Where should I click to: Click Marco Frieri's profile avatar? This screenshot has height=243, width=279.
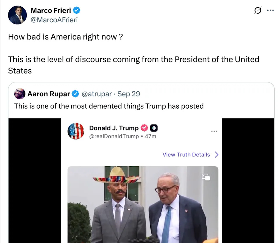click(x=17, y=15)
